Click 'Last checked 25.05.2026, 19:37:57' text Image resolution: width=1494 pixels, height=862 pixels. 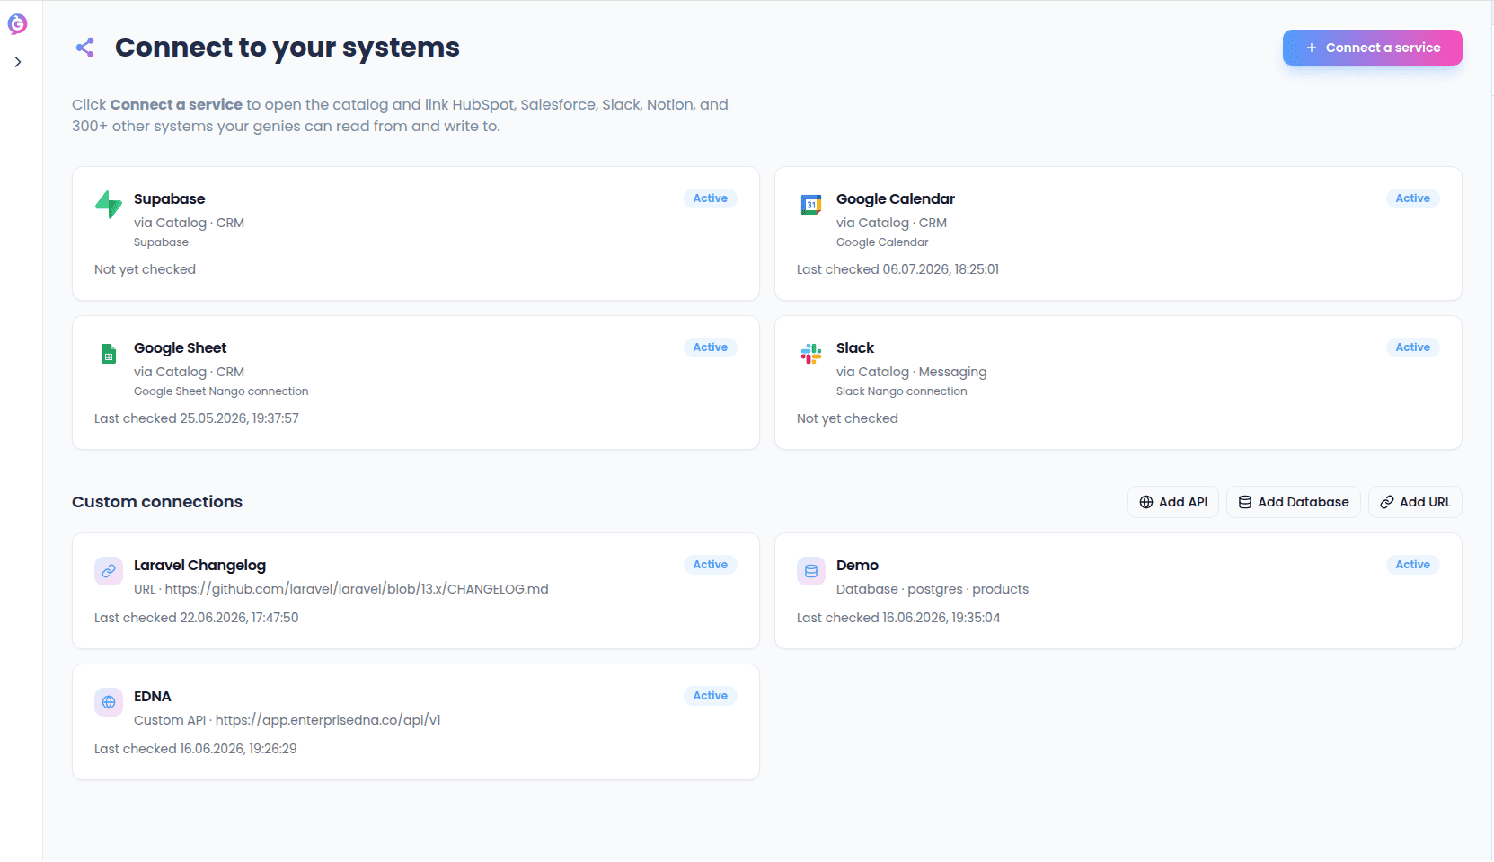pyautogui.click(x=196, y=418)
